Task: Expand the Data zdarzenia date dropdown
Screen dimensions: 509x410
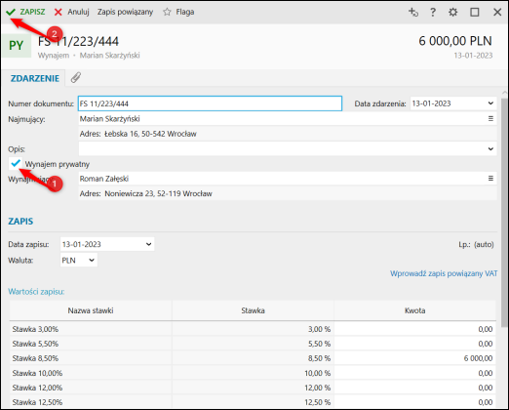Action: [490, 103]
